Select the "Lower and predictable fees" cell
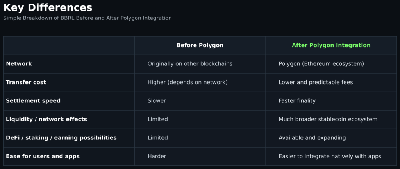This screenshot has width=400, height=169. tap(316, 82)
